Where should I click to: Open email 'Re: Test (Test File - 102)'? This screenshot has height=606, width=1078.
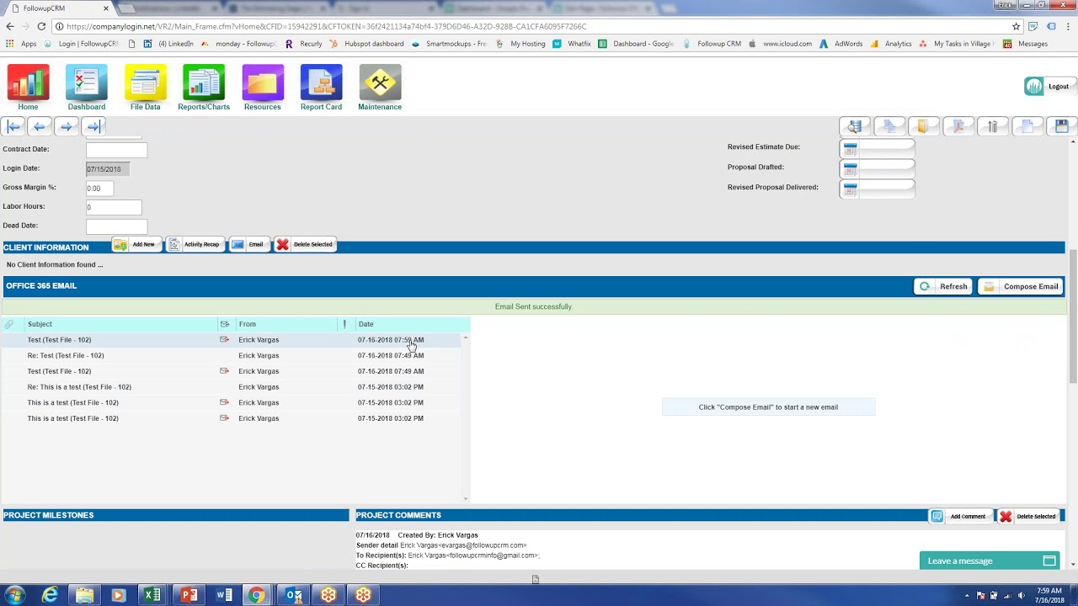(232, 355)
